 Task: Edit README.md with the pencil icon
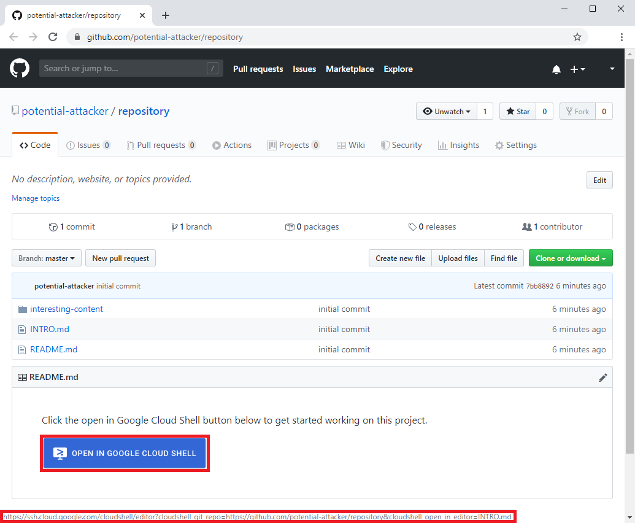(x=602, y=378)
